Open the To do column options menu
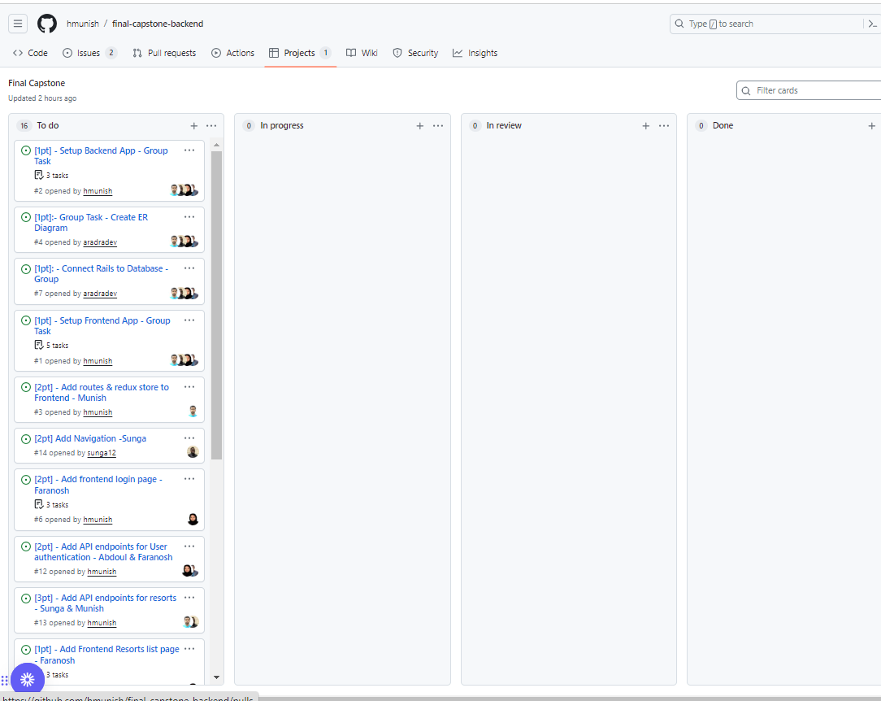This screenshot has width=881, height=701. click(x=210, y=126)
